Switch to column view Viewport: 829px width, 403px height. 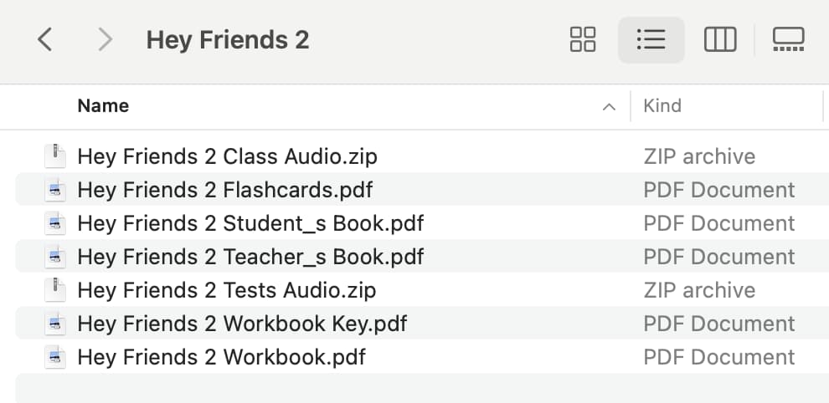[720, 39]
